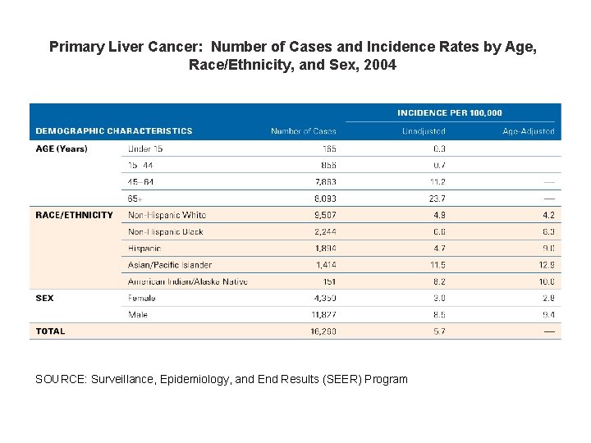The image size is (591, 443).
Task: Click 'American Indian/Alaska Native' row label
Action: coord(188,281)
